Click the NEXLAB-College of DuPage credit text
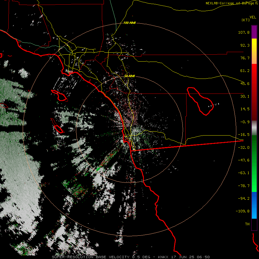The height and width of the screenshot is (259, 259). tap(231, 3)
